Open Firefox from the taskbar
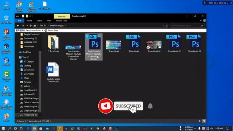The width and height of the screenshot is (233, 131). (x=104, y=128)
